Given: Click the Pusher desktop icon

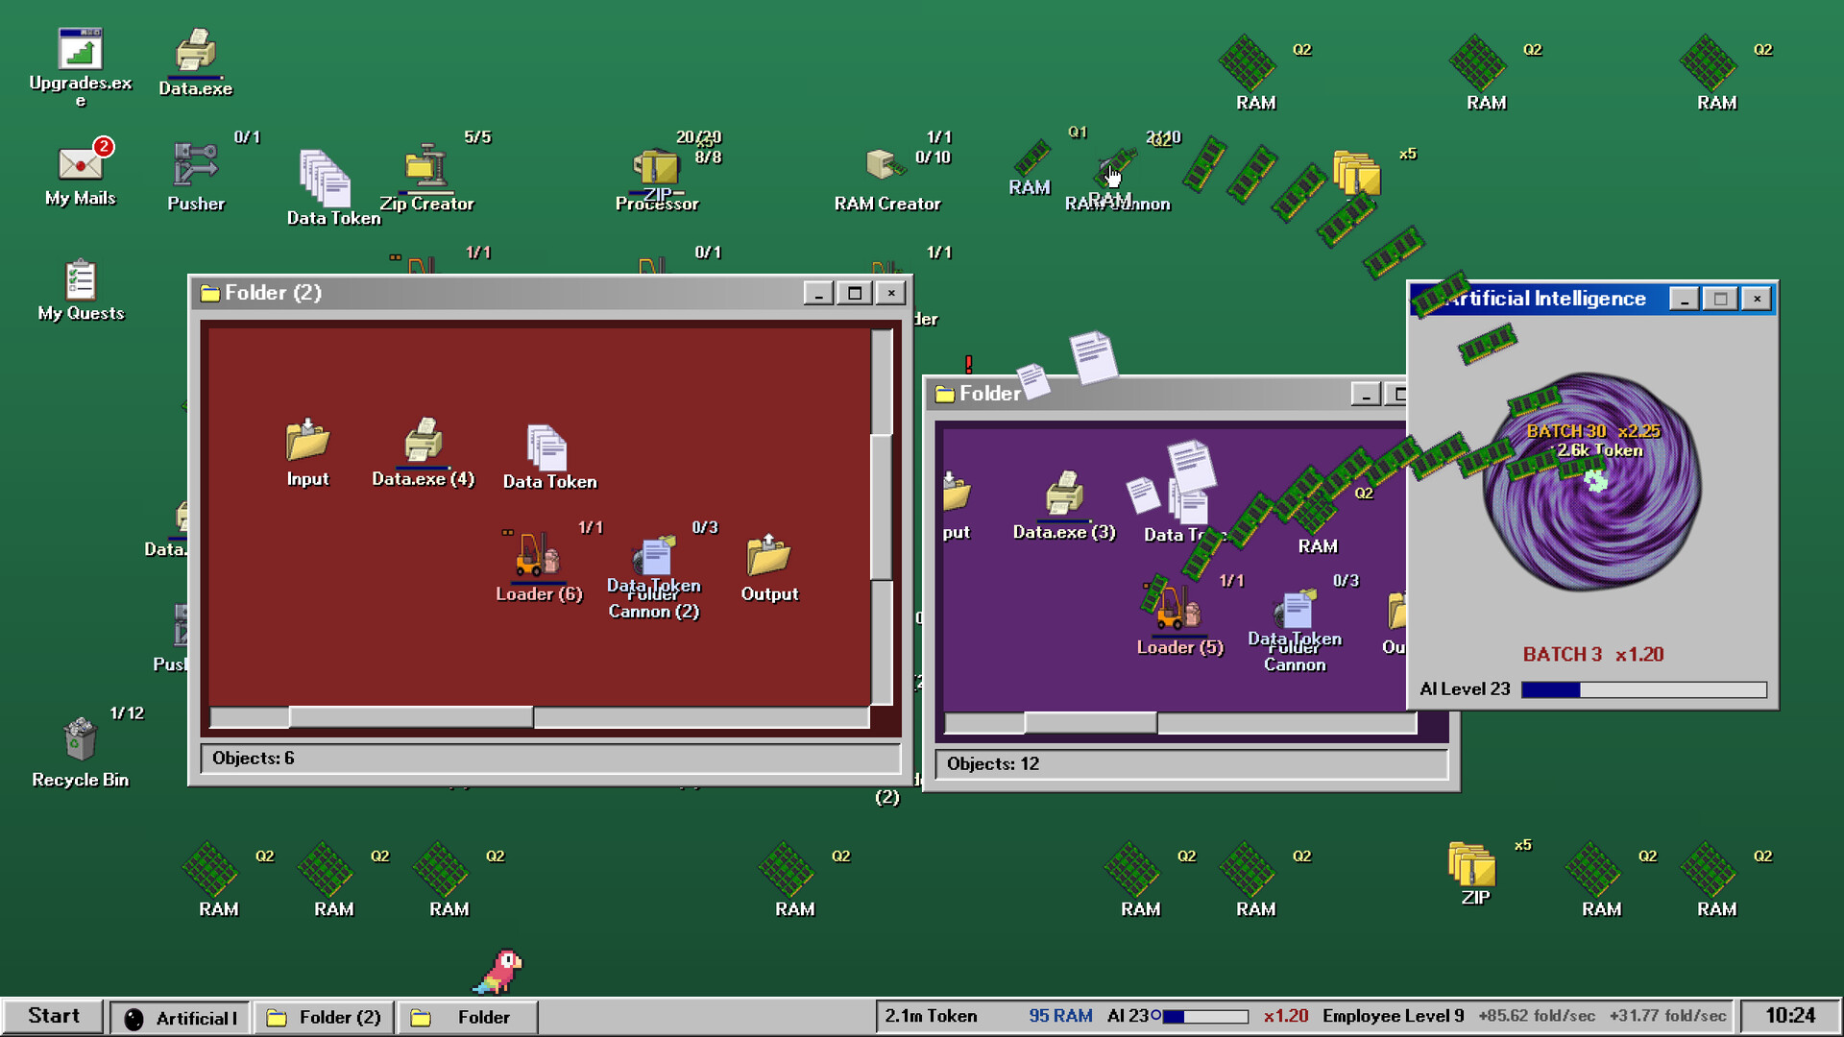Looking at the screenshot, I should (x=196, y=165).
